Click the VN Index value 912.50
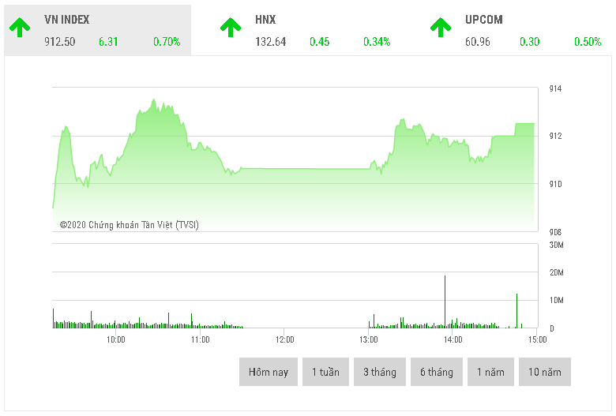Image resolution: width=616 pixels, height=416 pixels. [60, 42]
